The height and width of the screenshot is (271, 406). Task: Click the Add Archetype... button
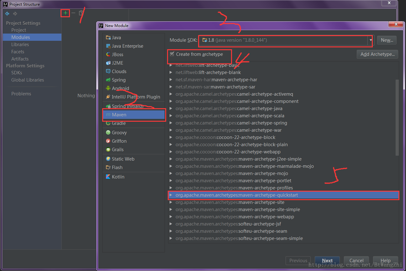click(x=377, y=54)
